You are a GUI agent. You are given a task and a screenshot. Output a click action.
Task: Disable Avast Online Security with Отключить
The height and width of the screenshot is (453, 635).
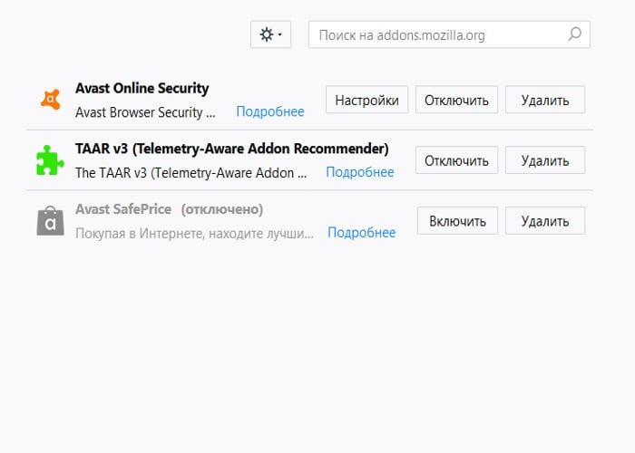457,100
